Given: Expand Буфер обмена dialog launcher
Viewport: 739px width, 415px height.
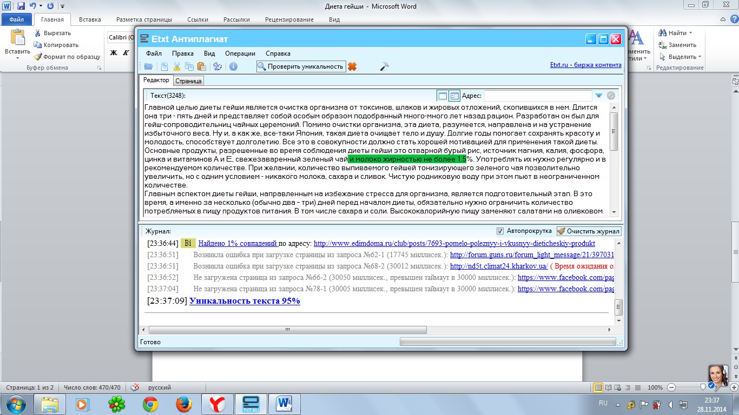Looking at the screenshot, I should tap(99, 68).
